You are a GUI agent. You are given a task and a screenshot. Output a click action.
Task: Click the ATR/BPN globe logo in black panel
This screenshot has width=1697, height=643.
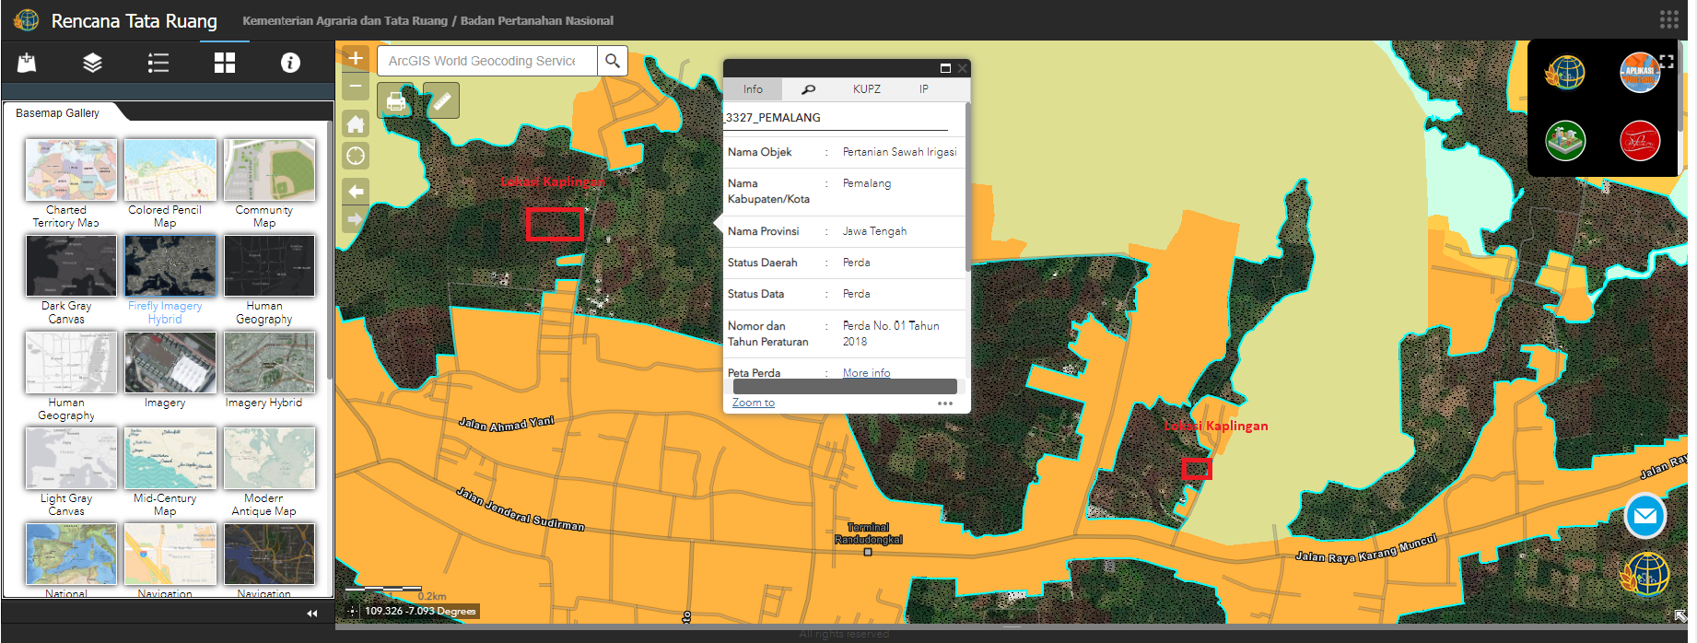(1565, 72)
